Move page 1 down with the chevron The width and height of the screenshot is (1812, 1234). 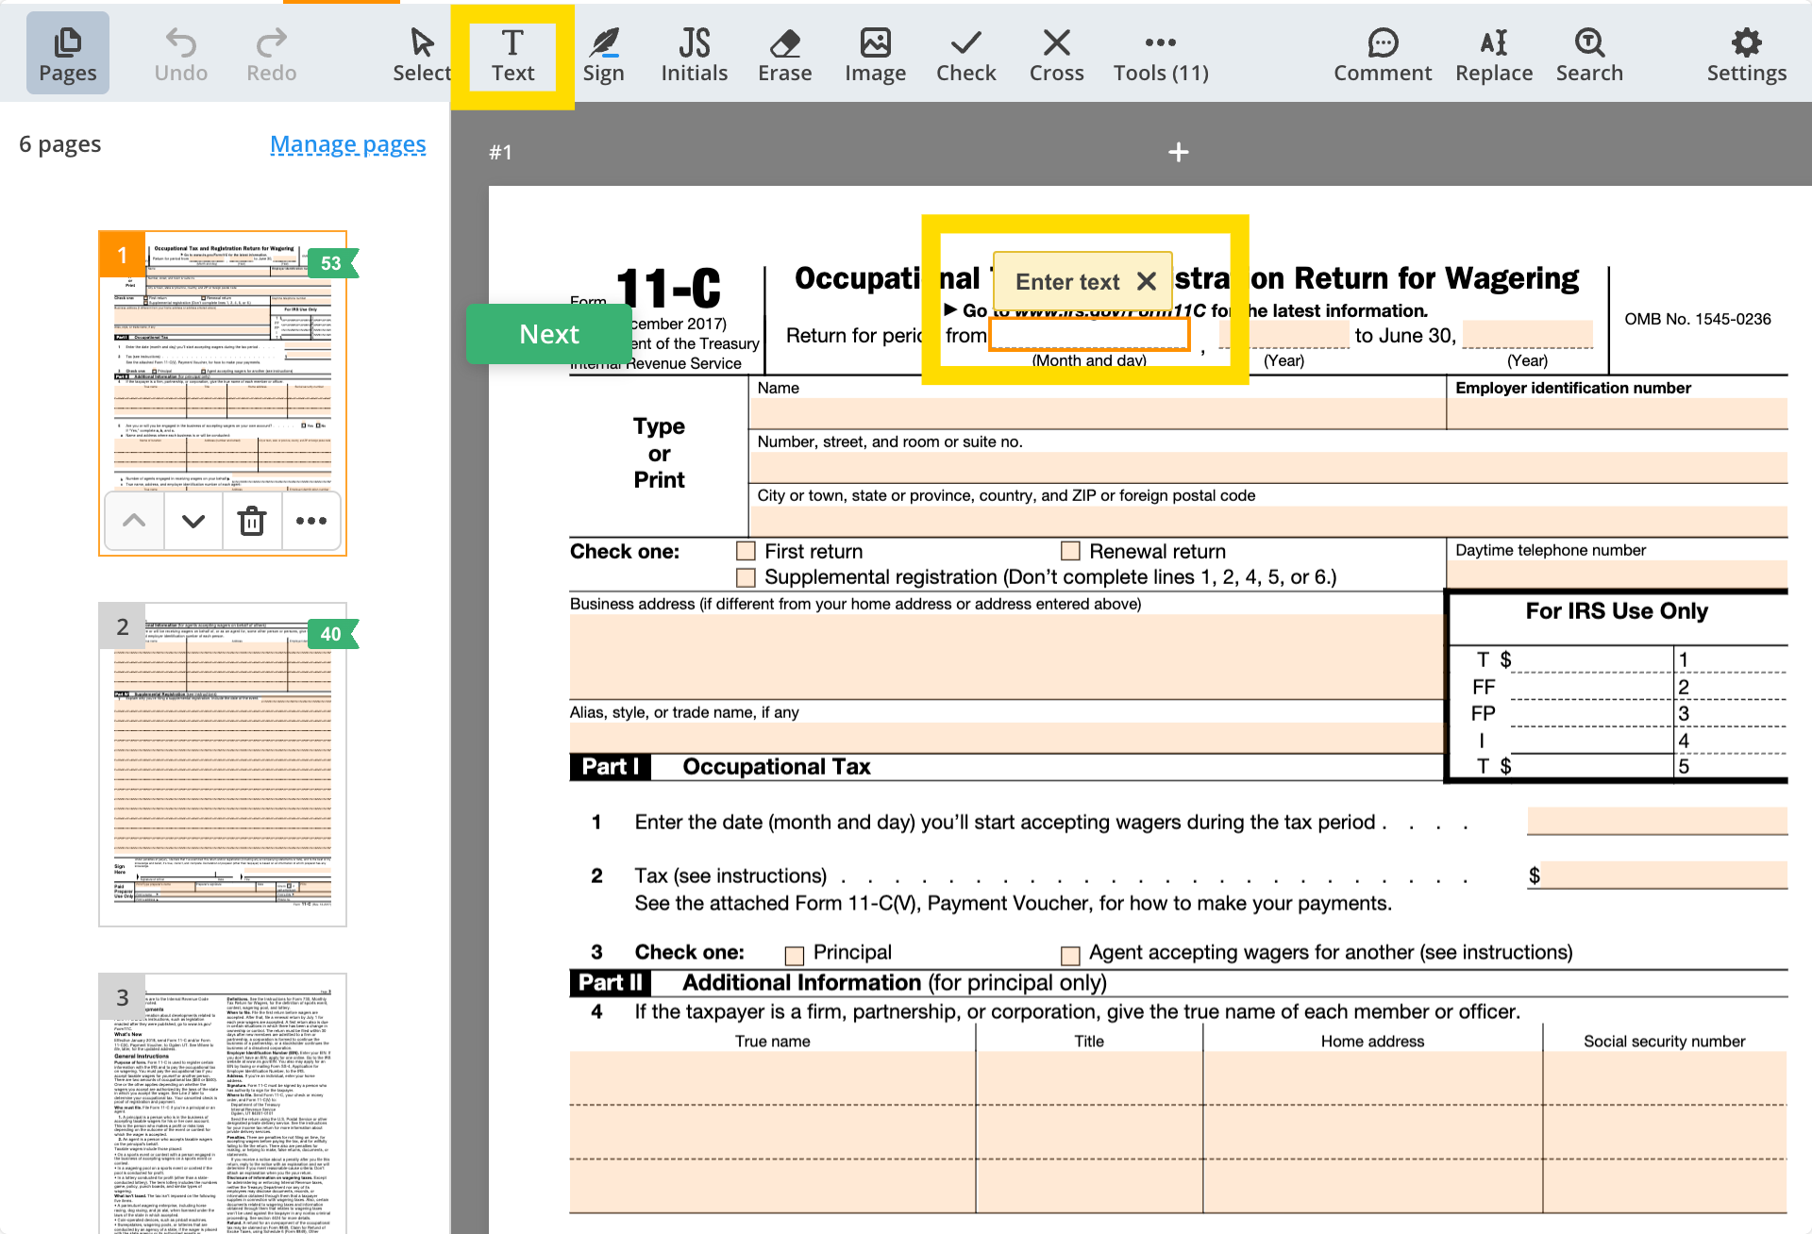193,521
